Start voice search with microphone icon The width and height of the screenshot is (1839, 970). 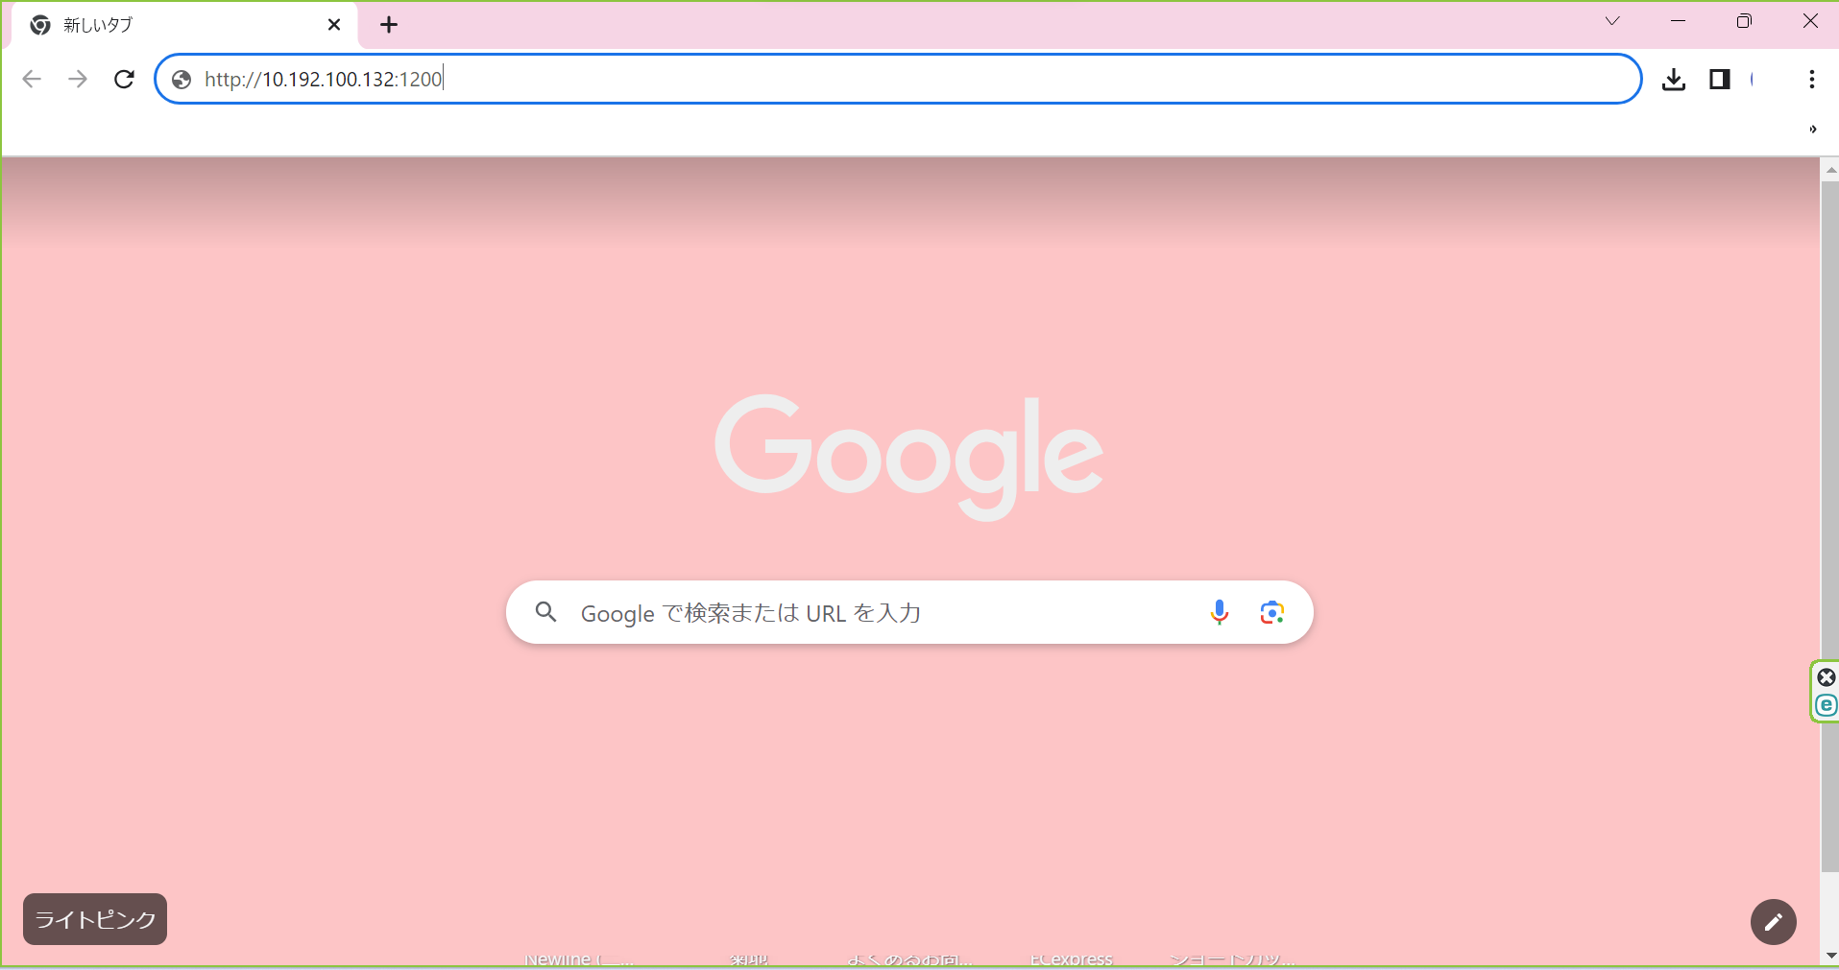[1220, 612]
